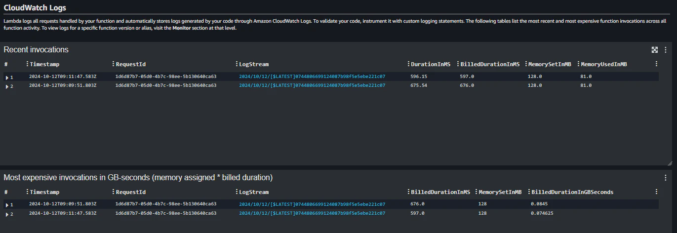Select 597.0 billed duration in Most expensive table
The image size is (677, 233).
pyautogui.click(x=418, y=213)
